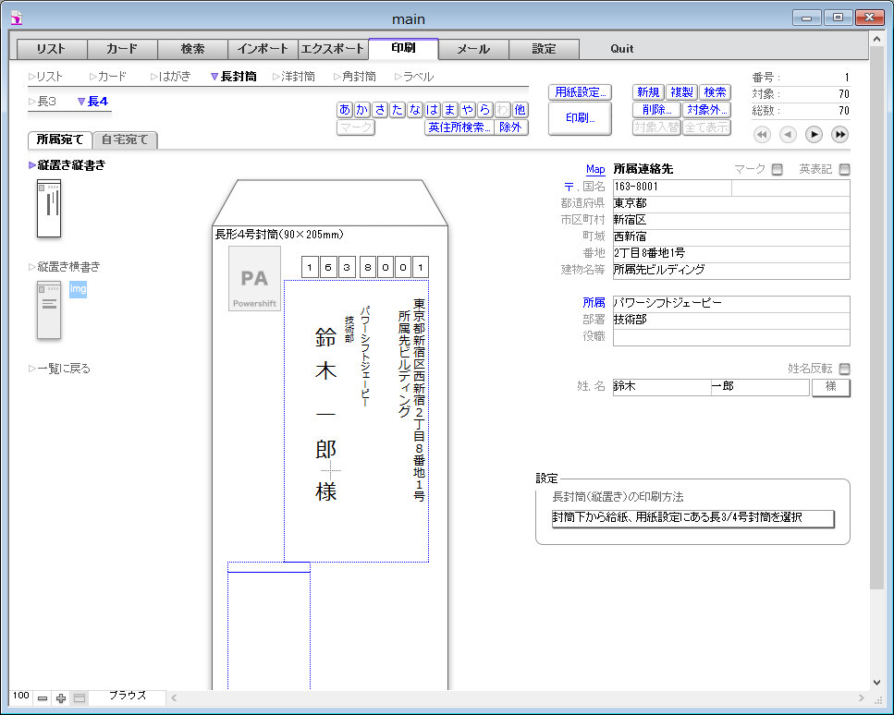Image resolution: width=894 pixels, height=715 pixels.
Task: Filter names by the 他 index button
Action: pyautogui.click(x=520, y=110)
